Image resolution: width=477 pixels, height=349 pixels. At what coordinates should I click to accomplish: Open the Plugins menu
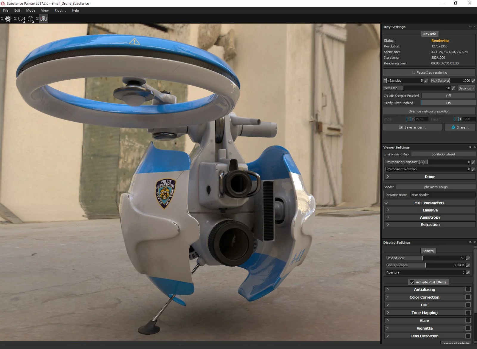click(x=60, y=10)
